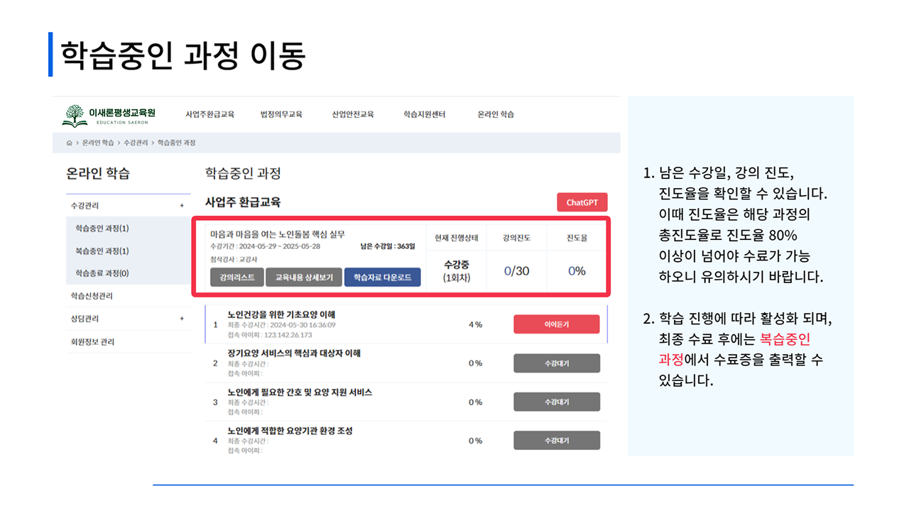Select 복습중인 과정(1) in sidebar
This screenshot has height=511, width=909.
(x=102, y=251)
